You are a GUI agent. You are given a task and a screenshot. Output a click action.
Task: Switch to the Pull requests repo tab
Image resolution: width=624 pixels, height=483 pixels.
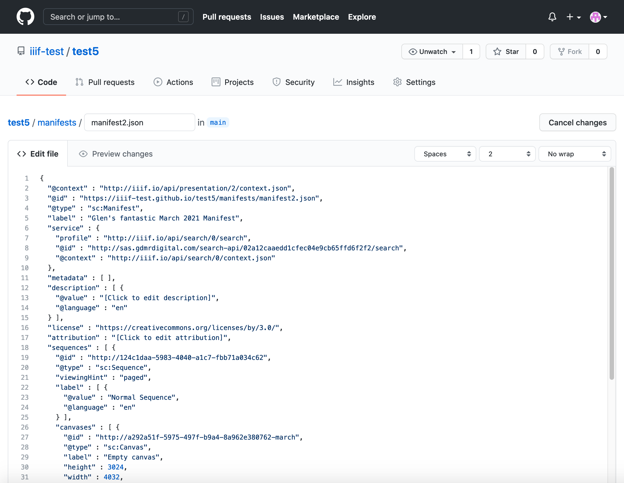coord(105,82)
